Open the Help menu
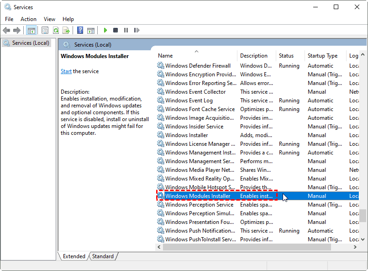The image size is (368, 271). click(x=68, y=19)
